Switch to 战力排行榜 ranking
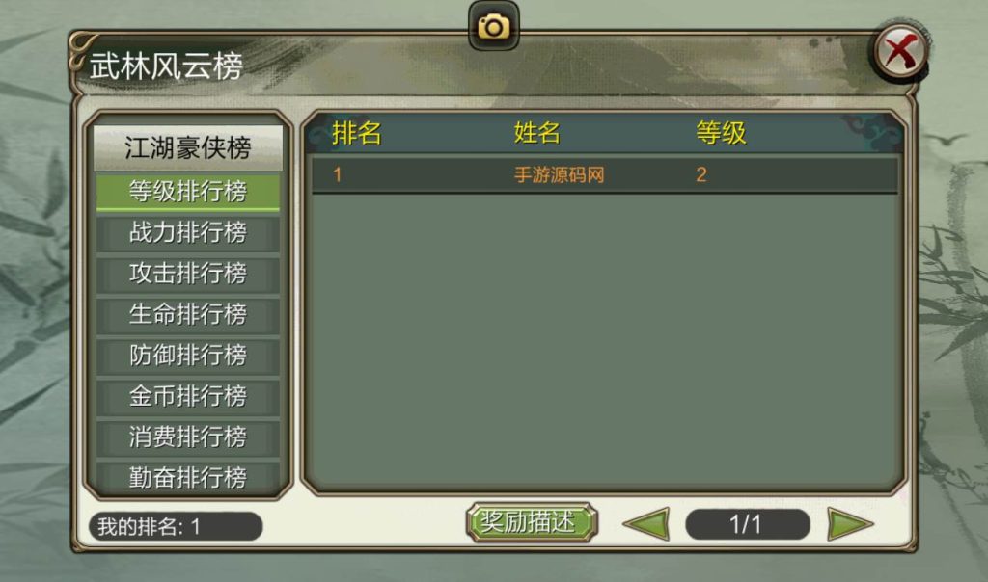Image resolution: width=988 pixels, height=582 pixels. 188,232
